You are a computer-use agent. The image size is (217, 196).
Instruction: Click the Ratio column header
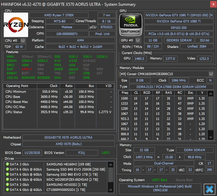[x=67, y=86]
